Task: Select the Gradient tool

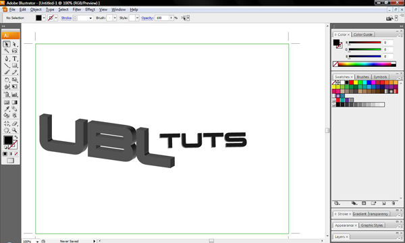Action: pyautogui.click(x=14, y=102)
